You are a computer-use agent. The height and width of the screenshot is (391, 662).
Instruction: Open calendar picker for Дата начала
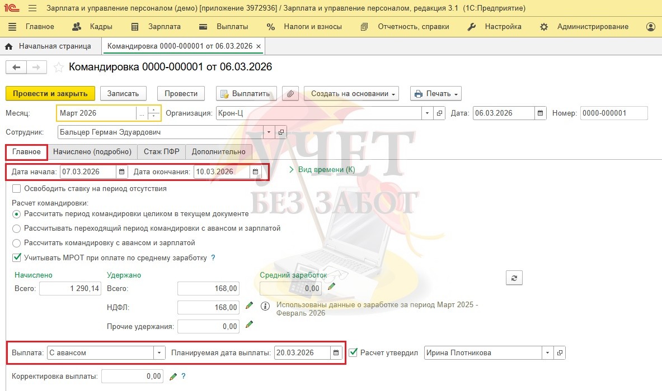[121, 171]
